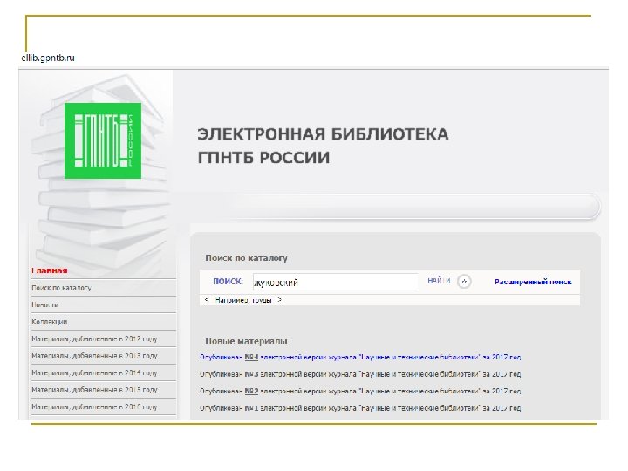Open the Главная menu item
This screenshot has width=628, height=471.
pos(50,270)
